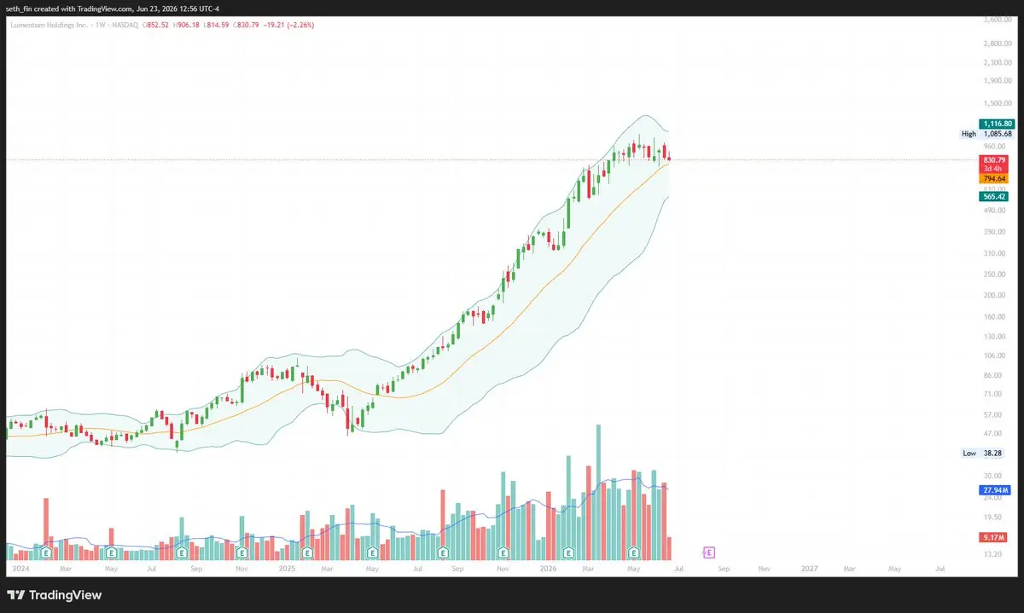Click the 3,600.00 price axis label
Screen dimensions: 1024x613
(x=997, y=19)
